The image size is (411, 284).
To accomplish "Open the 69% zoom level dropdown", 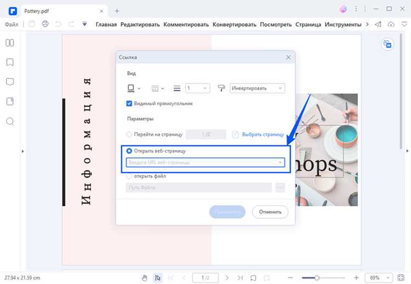I will 379,278.
